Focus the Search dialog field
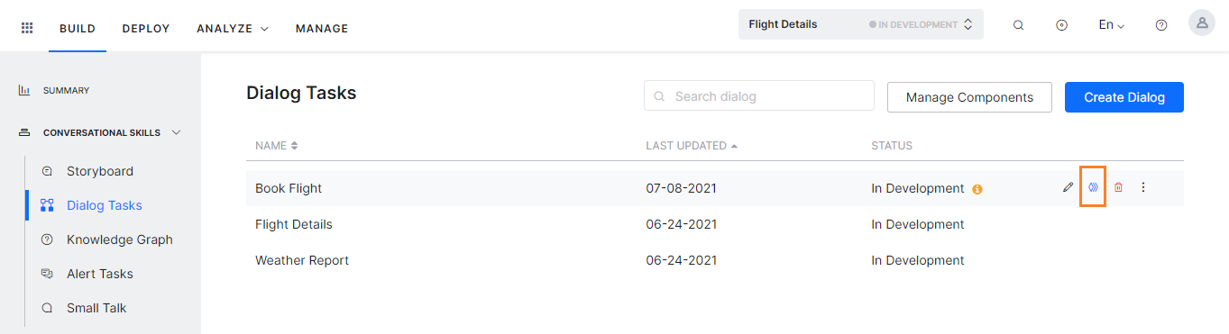Viewport: 1229px width, 334px height. click(759, 96)
